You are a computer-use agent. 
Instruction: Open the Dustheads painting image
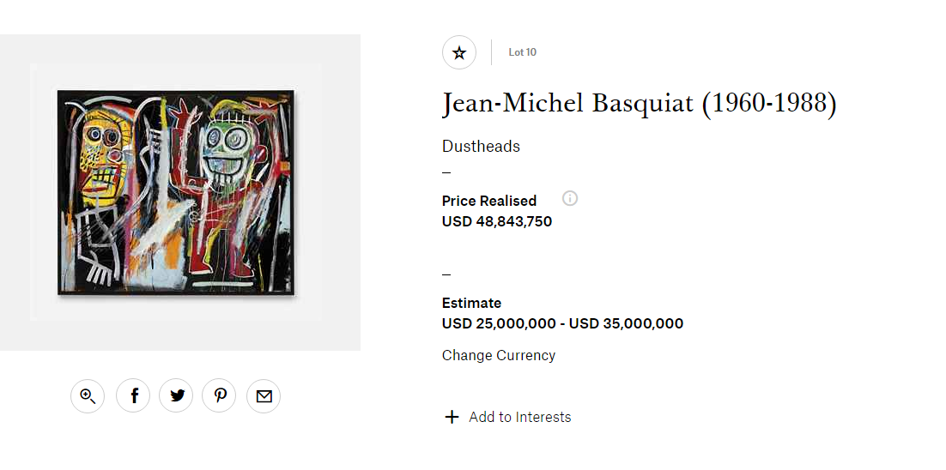[176, 192]
